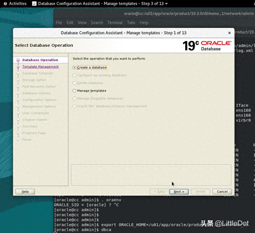Click Configuration Options step

(x=40, y=100)
